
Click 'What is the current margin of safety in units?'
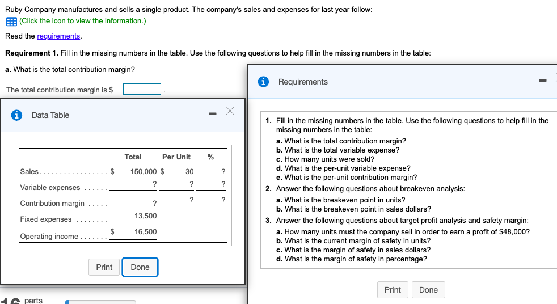(x=353, y=241)
